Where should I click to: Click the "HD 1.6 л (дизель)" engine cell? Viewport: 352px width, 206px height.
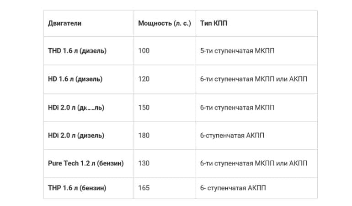(x=75, y=79)
